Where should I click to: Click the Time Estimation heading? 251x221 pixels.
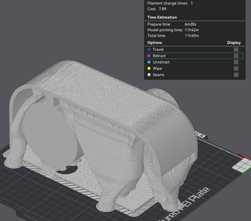pos(162,17)
